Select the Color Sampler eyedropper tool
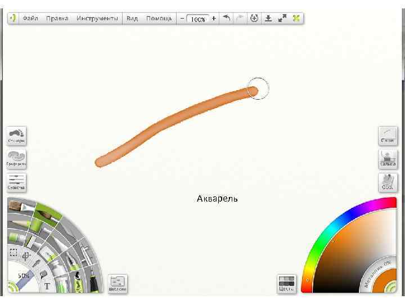This screenshot has width=405, height=304. [36, 263]
